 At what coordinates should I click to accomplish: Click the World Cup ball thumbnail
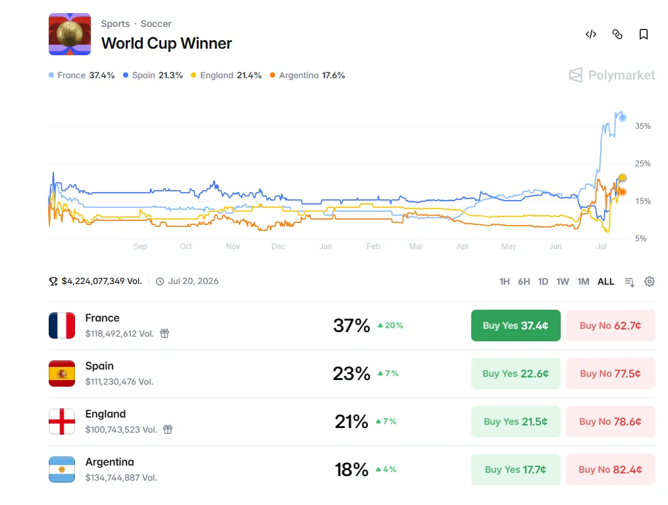70,34
